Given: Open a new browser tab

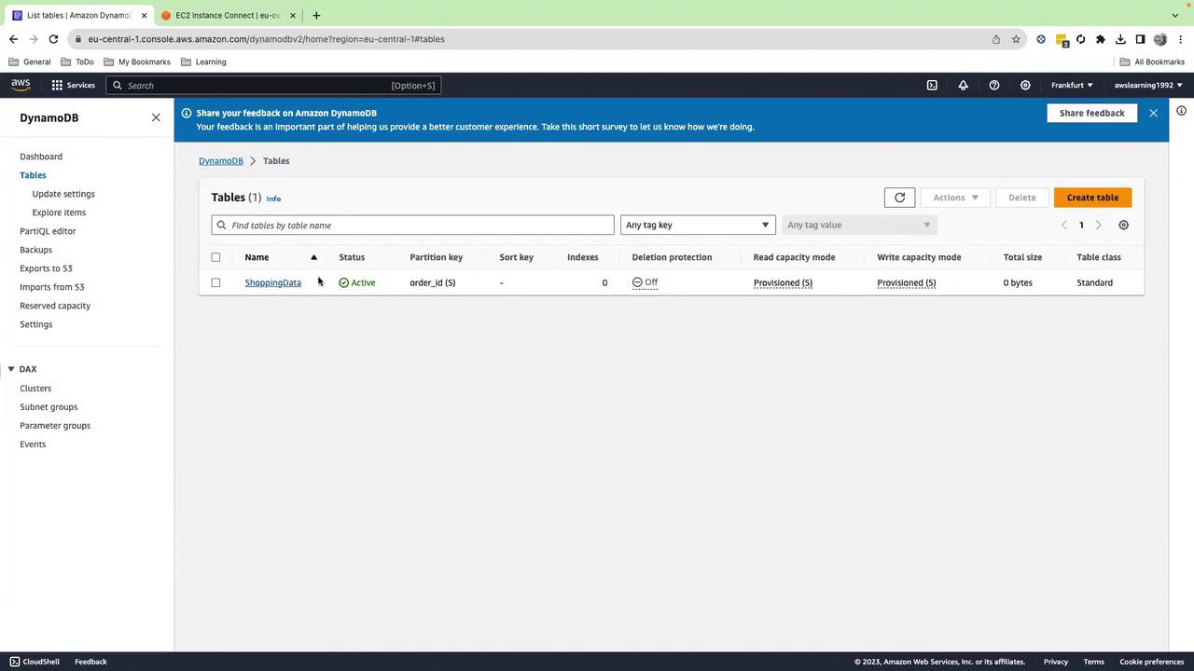Looking at the screenshot, I should (x=316, y=15).
